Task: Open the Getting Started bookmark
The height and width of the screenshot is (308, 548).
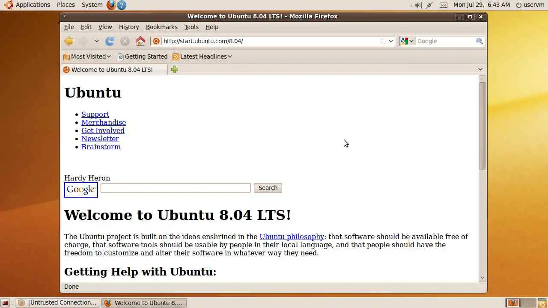Action: (x=143, y=56)
